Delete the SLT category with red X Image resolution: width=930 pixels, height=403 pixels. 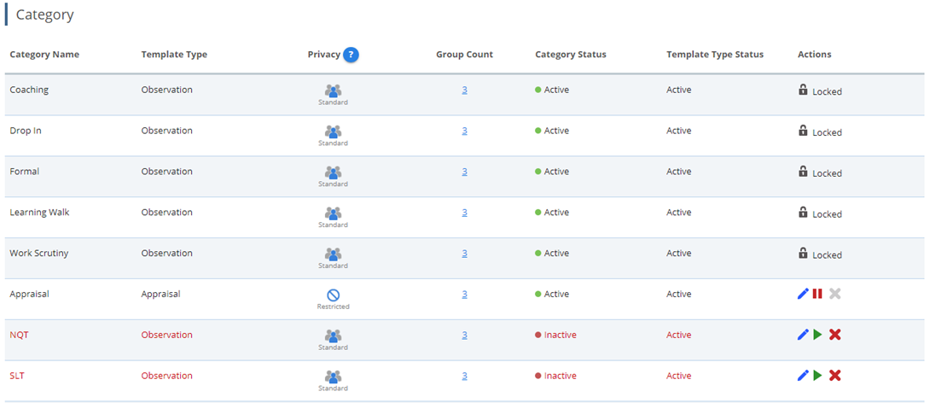coord(834,376)
